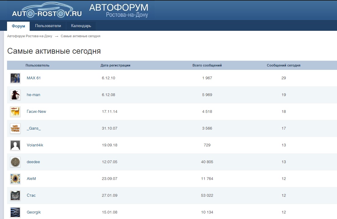Image resolution: width=337 pixels, height=219 pixels.
Task: Open Georgik user profile
Action: tap(34, 212)
